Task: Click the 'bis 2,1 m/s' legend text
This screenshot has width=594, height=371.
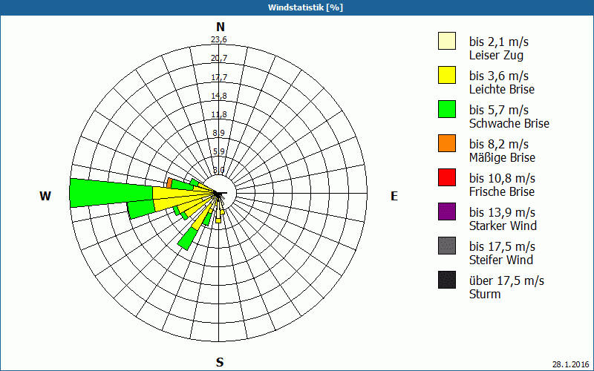Action: 498,42
